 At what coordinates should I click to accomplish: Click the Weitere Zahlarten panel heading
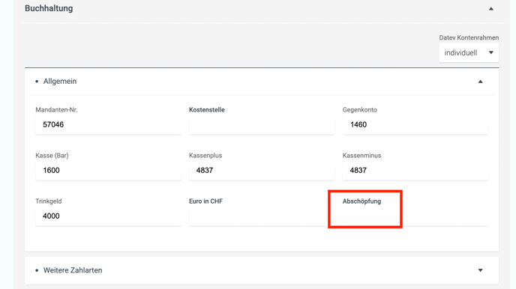click(73, 270)
